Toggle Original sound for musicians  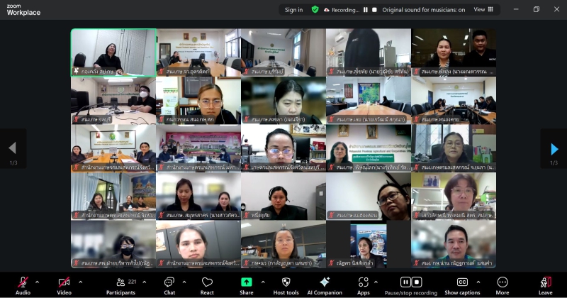424,10
